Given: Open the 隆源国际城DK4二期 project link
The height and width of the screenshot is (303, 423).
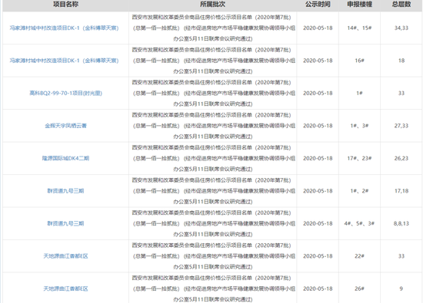Looking at the screenshot, I should pos(66,158).
